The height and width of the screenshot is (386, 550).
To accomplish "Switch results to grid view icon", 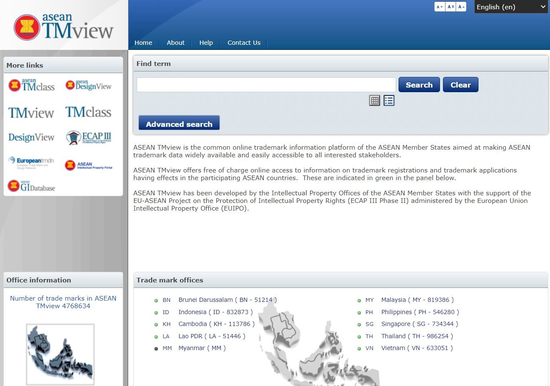I will 374,100.
